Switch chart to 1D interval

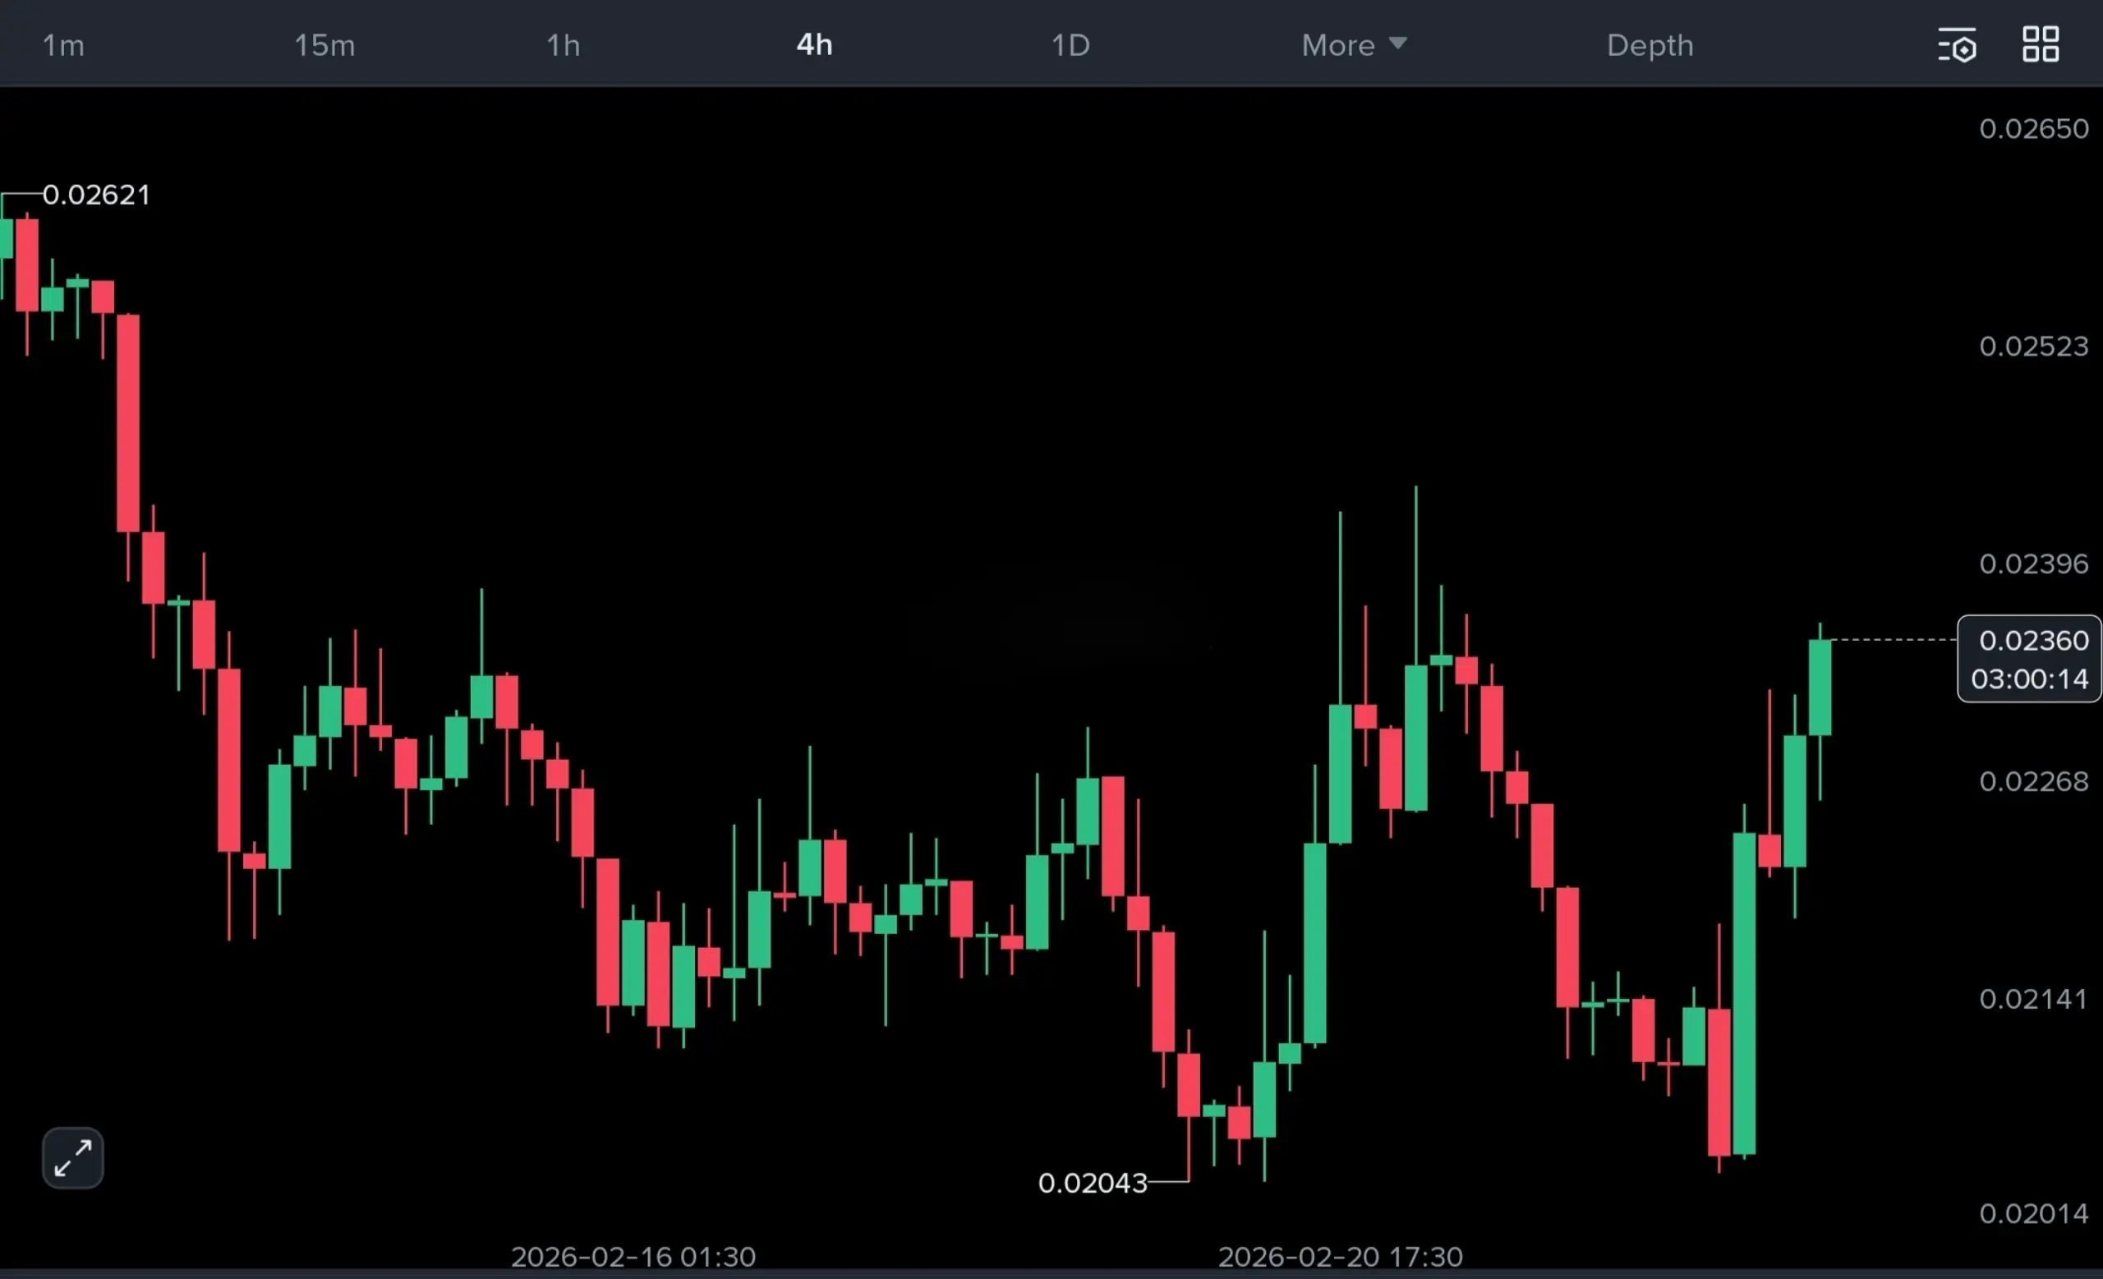tap(1070, 45)
